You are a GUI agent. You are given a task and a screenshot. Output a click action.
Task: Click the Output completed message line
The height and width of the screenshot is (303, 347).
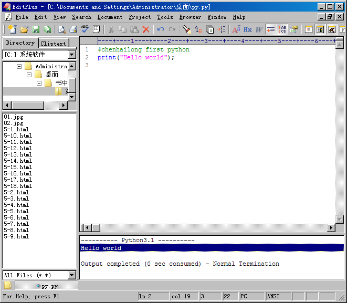pyautogui.click(x=180, y=264)
